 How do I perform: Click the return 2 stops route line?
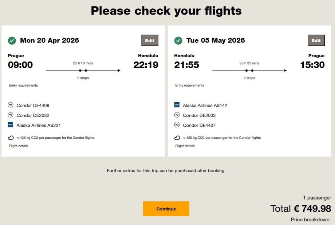(x=249, y=71)
